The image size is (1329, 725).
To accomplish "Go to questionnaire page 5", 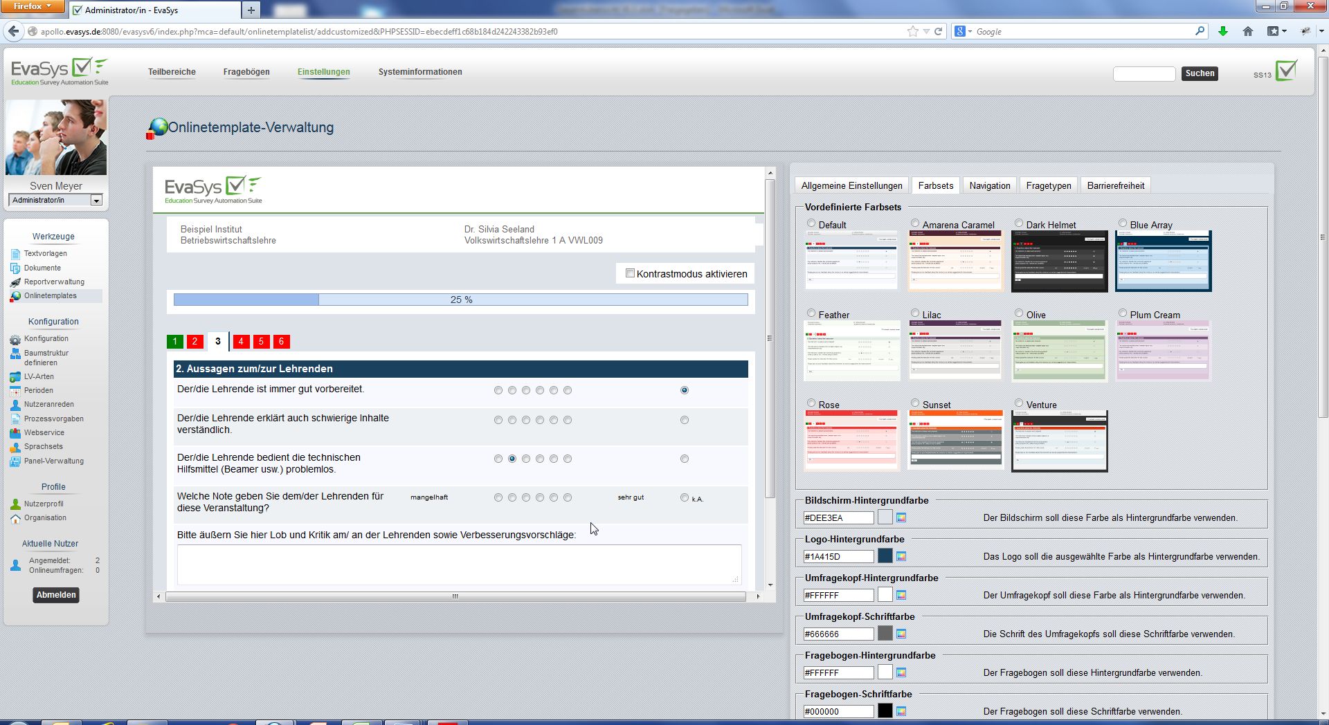I will pyautogui.click(x=261, y=341).
